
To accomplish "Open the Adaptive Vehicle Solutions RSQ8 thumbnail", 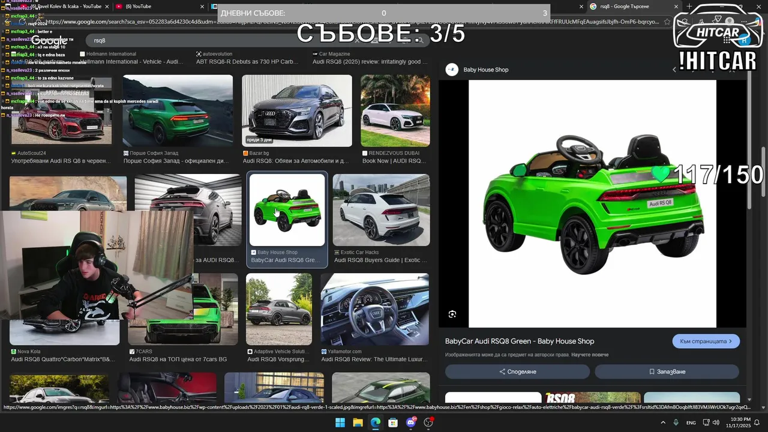I will 279,309.
